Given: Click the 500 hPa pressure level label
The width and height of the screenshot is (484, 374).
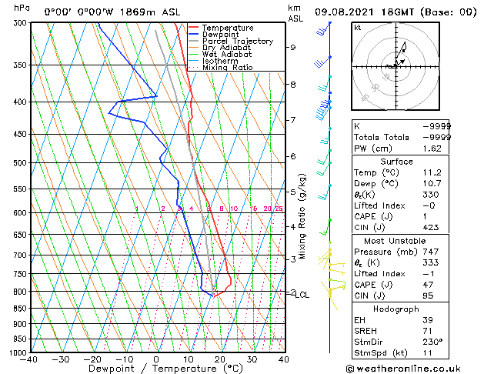Looking at the screenshot, I should pyautogui.click(x=20, y=163).
